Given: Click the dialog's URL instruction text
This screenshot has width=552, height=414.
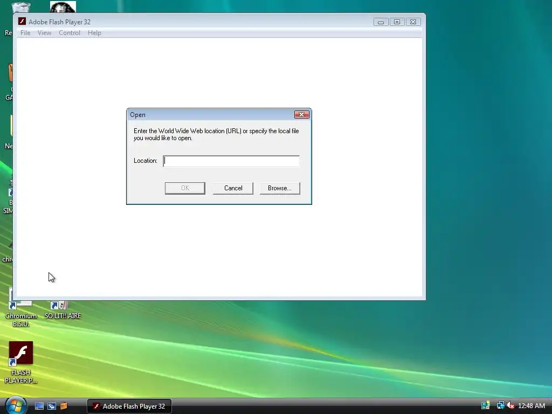Looking at the screenshot, I should tap(216, 134).
